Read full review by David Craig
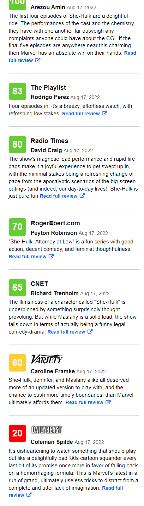Viewport: 144px width, 506px height. [59, 196]
